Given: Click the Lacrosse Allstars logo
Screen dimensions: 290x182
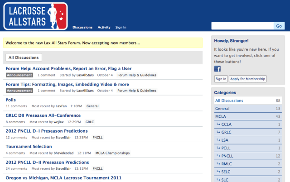Looking at the screenshot, I should pos(35,16).
